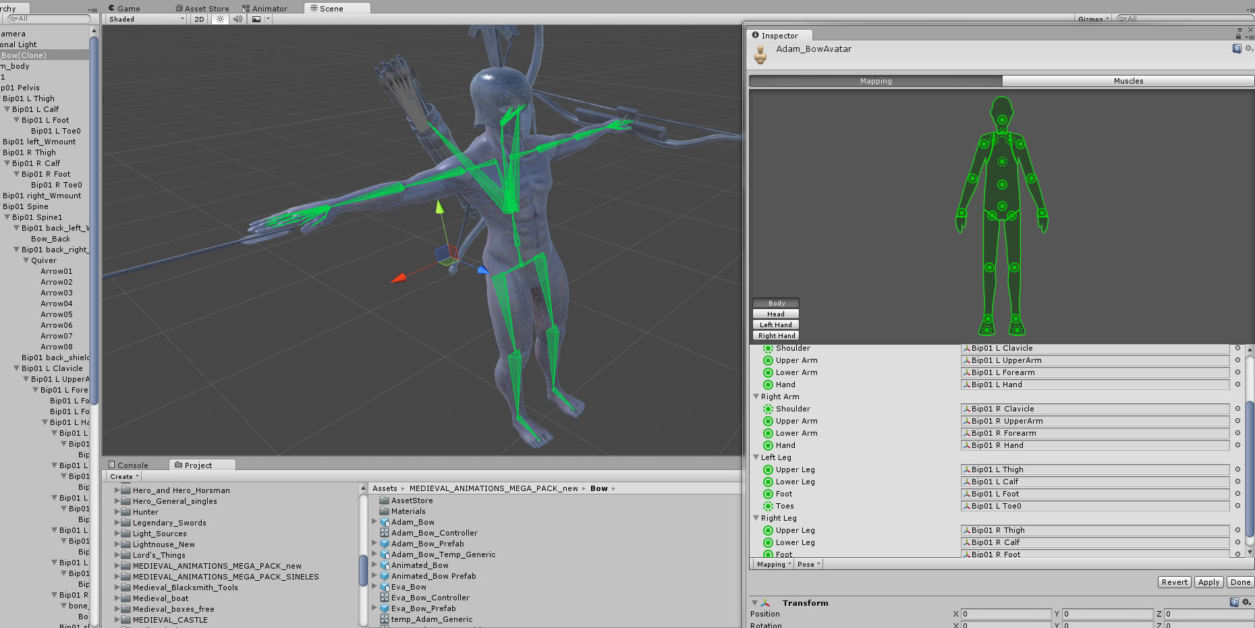Screen dimensions: 1255x628
Task: Click the Apply button in the Inspector
Action: (x=1208, y=581)
